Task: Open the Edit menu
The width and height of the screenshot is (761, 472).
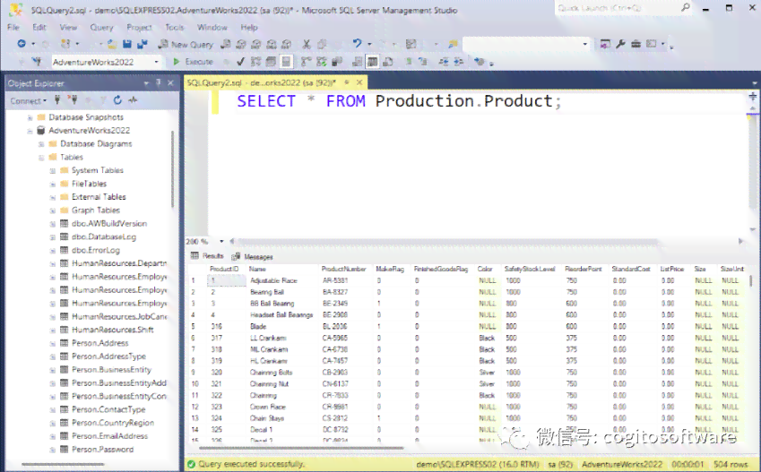Action: click(39, 27)
